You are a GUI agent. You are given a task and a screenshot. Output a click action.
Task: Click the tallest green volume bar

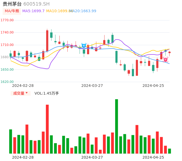coord(116,126)
